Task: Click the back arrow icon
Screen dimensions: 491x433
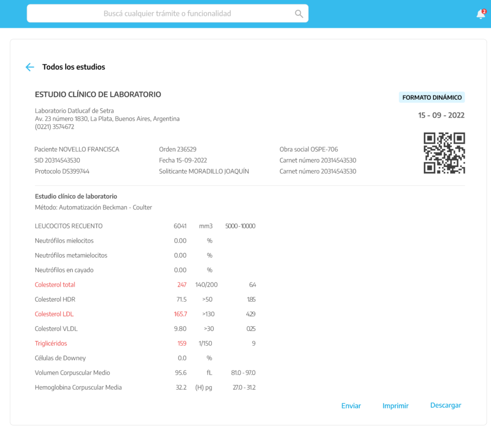Action: click(x=30, y=67)
